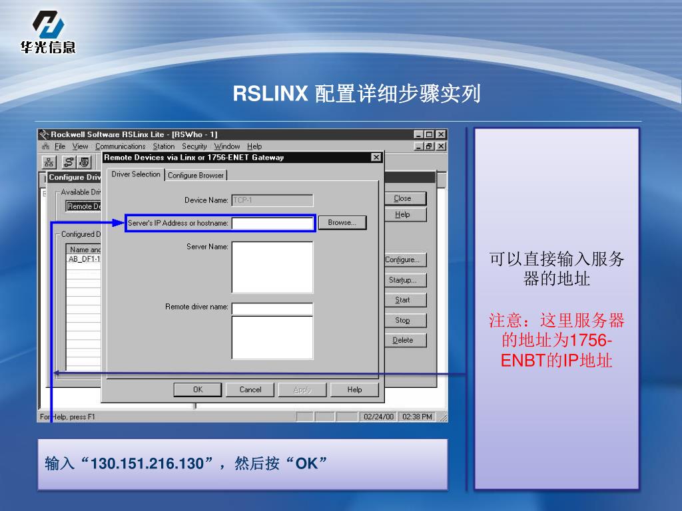
Task: Click the Startup... button
Action: [x=406, y=280]
